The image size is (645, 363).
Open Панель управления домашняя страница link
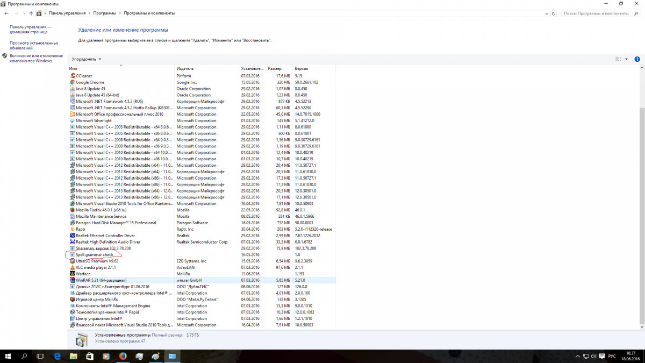(x=31, y=29)
